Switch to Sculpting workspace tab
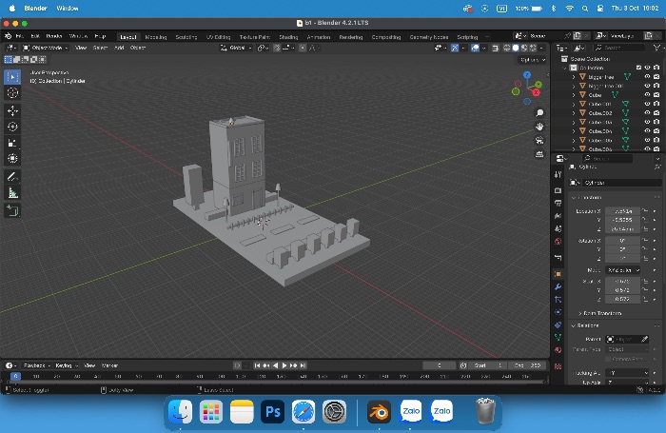The image size is (666, 433). pos(186,37)
